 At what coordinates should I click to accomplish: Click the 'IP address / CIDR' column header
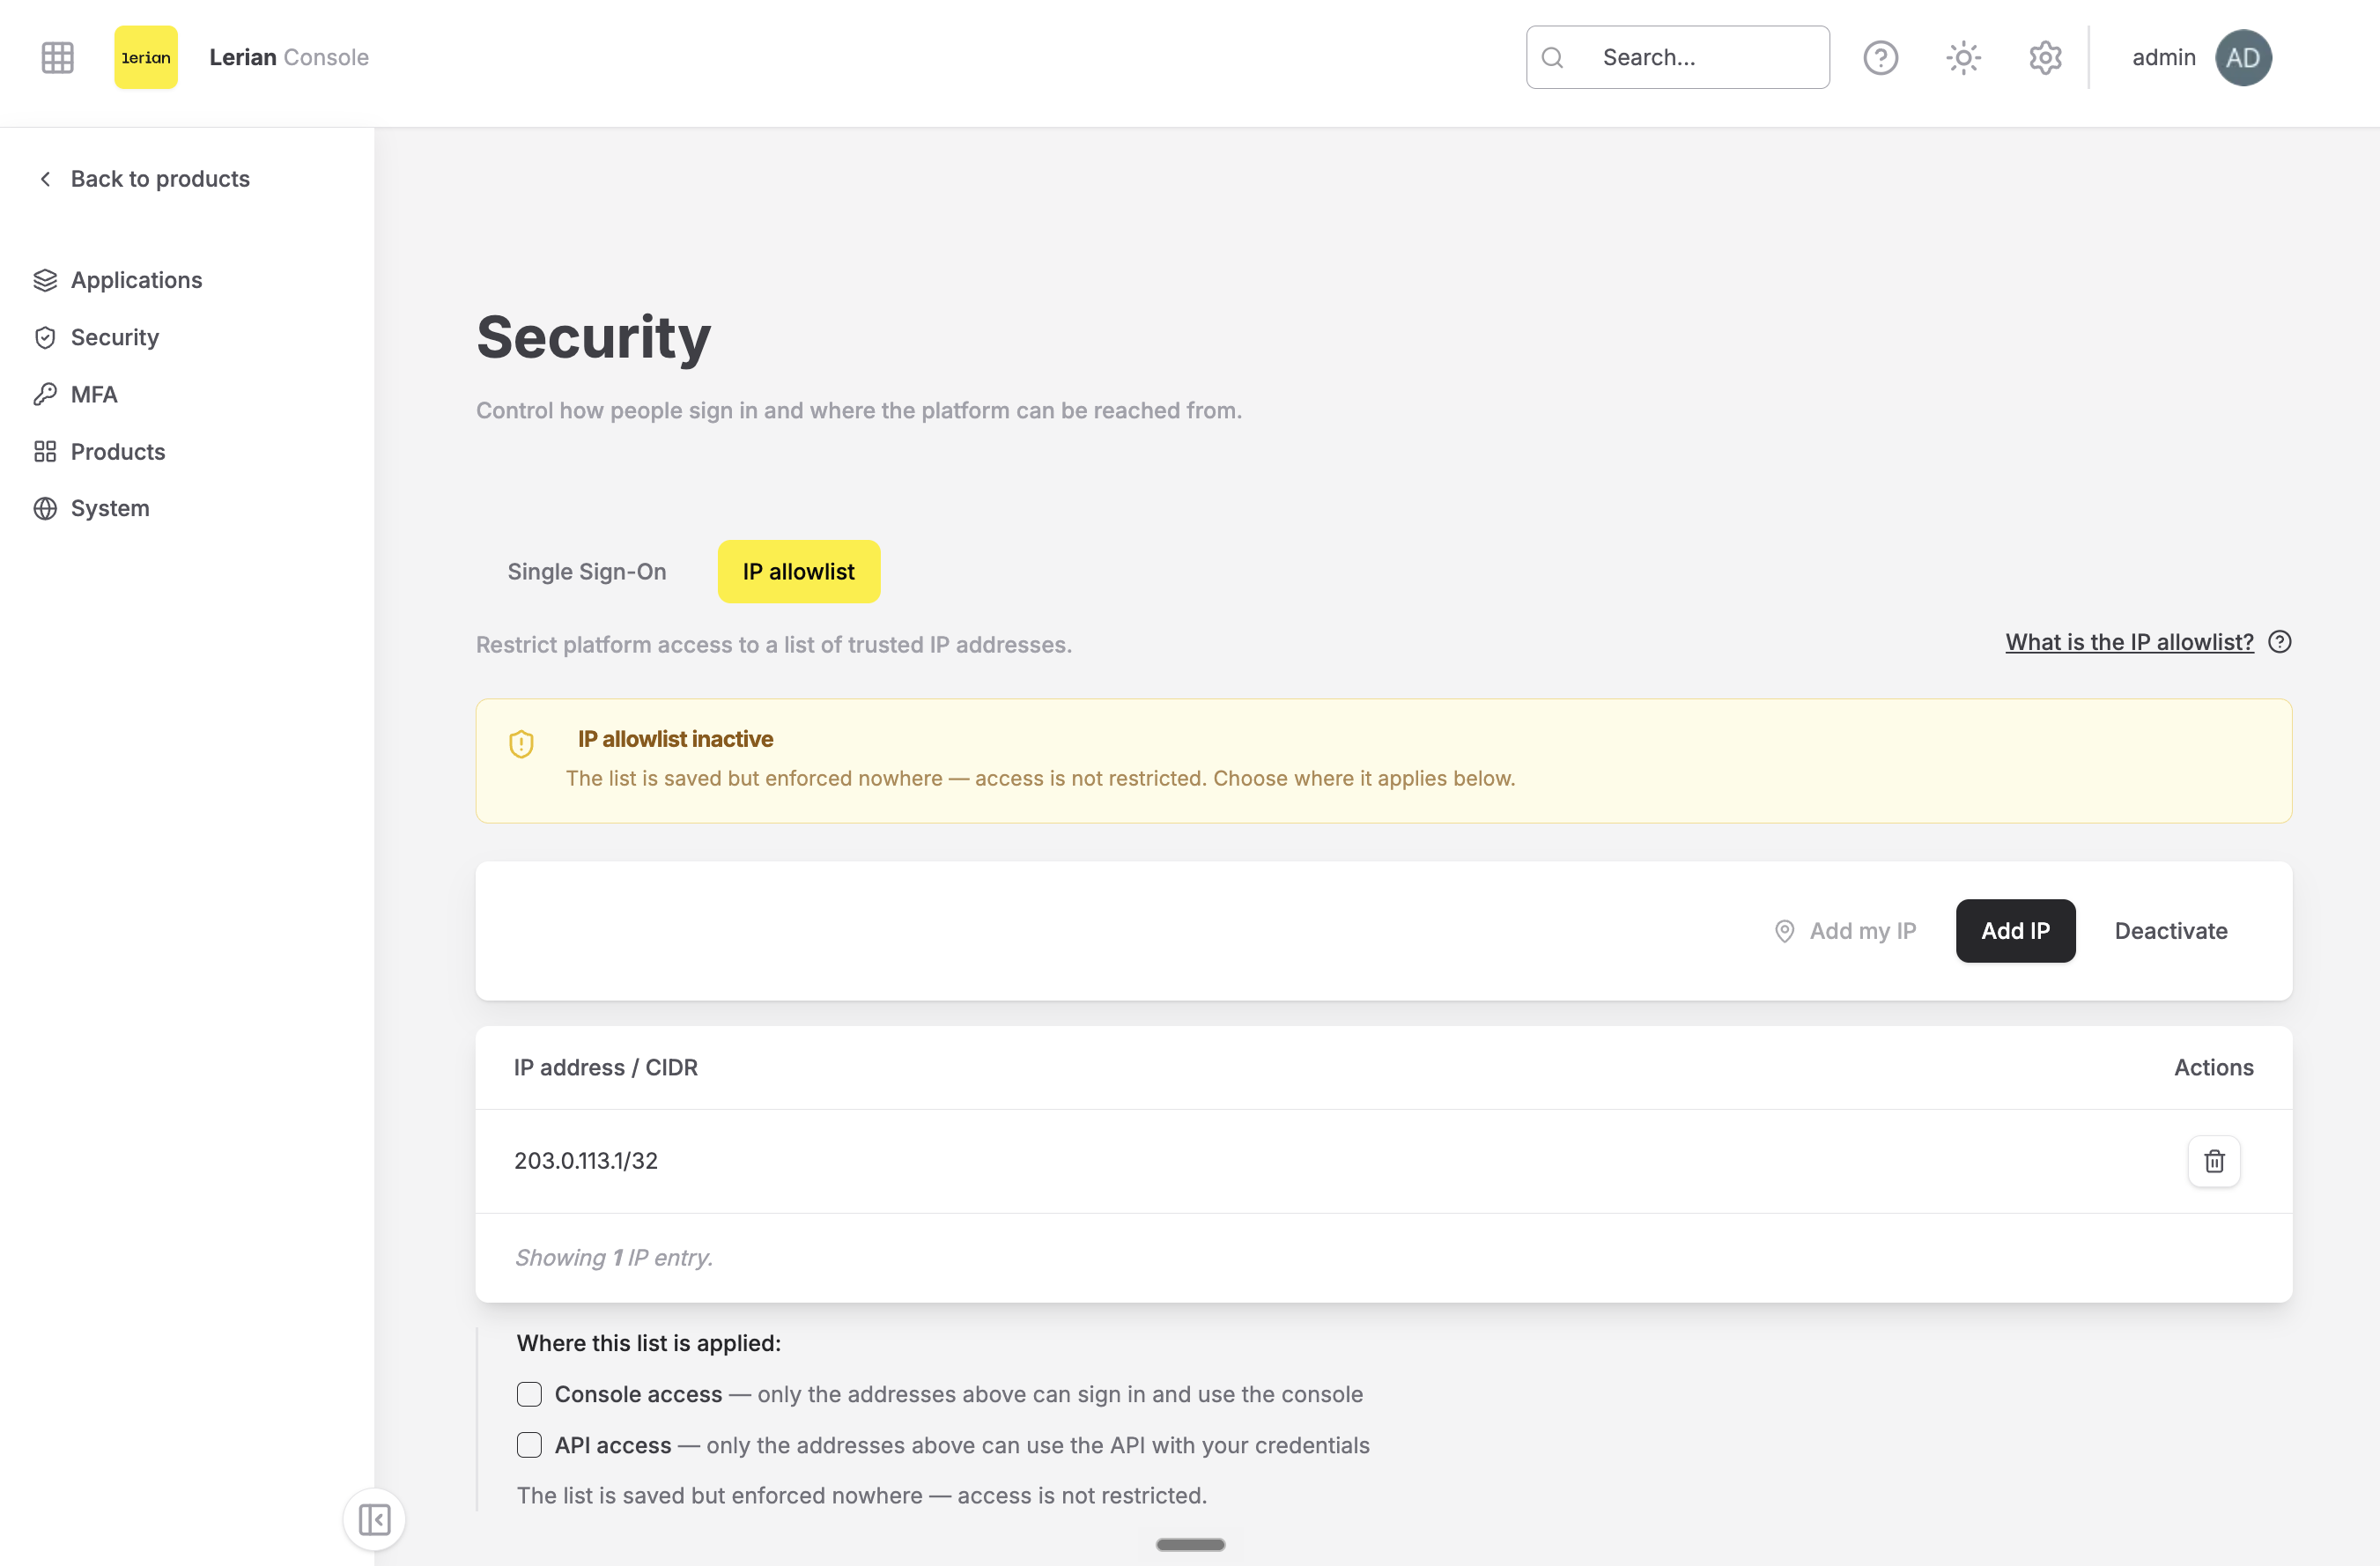(606, 1068)
